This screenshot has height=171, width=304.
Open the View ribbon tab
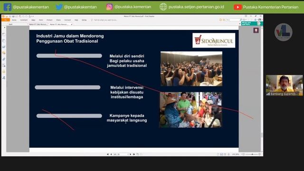click(33, 20)
